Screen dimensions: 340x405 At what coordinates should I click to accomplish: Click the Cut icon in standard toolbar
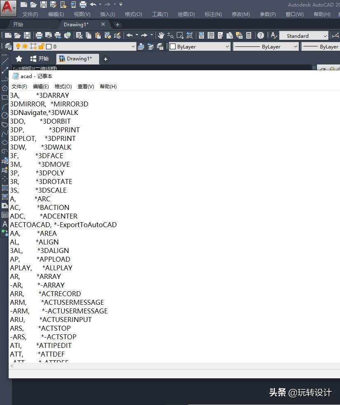coord(79,35)
